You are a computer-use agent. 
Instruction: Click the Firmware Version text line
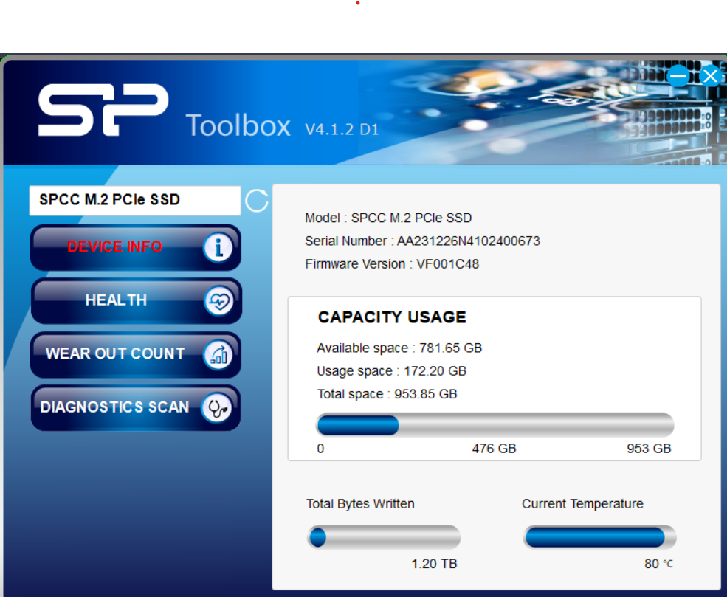392,264
